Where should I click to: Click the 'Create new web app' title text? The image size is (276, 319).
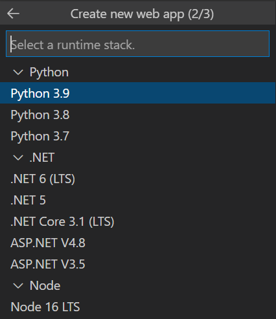pyautogui.click(x=127, y=14)
